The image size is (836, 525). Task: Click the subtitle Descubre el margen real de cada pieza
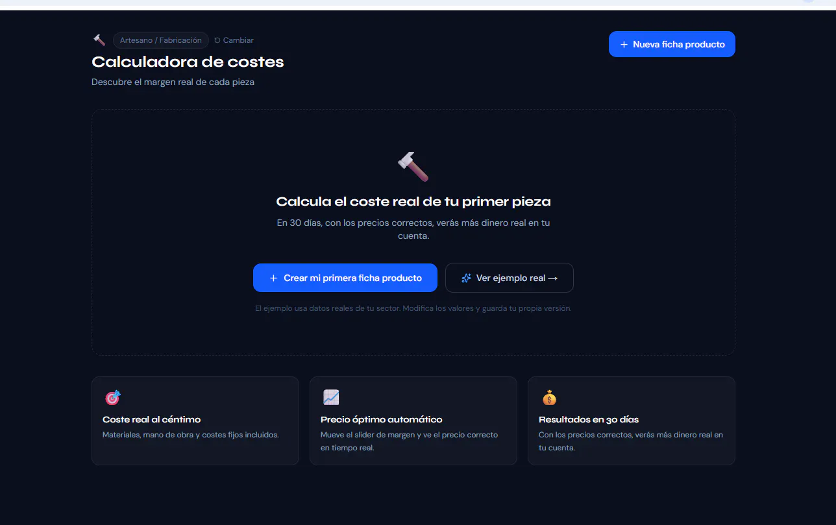click(173, 82)
